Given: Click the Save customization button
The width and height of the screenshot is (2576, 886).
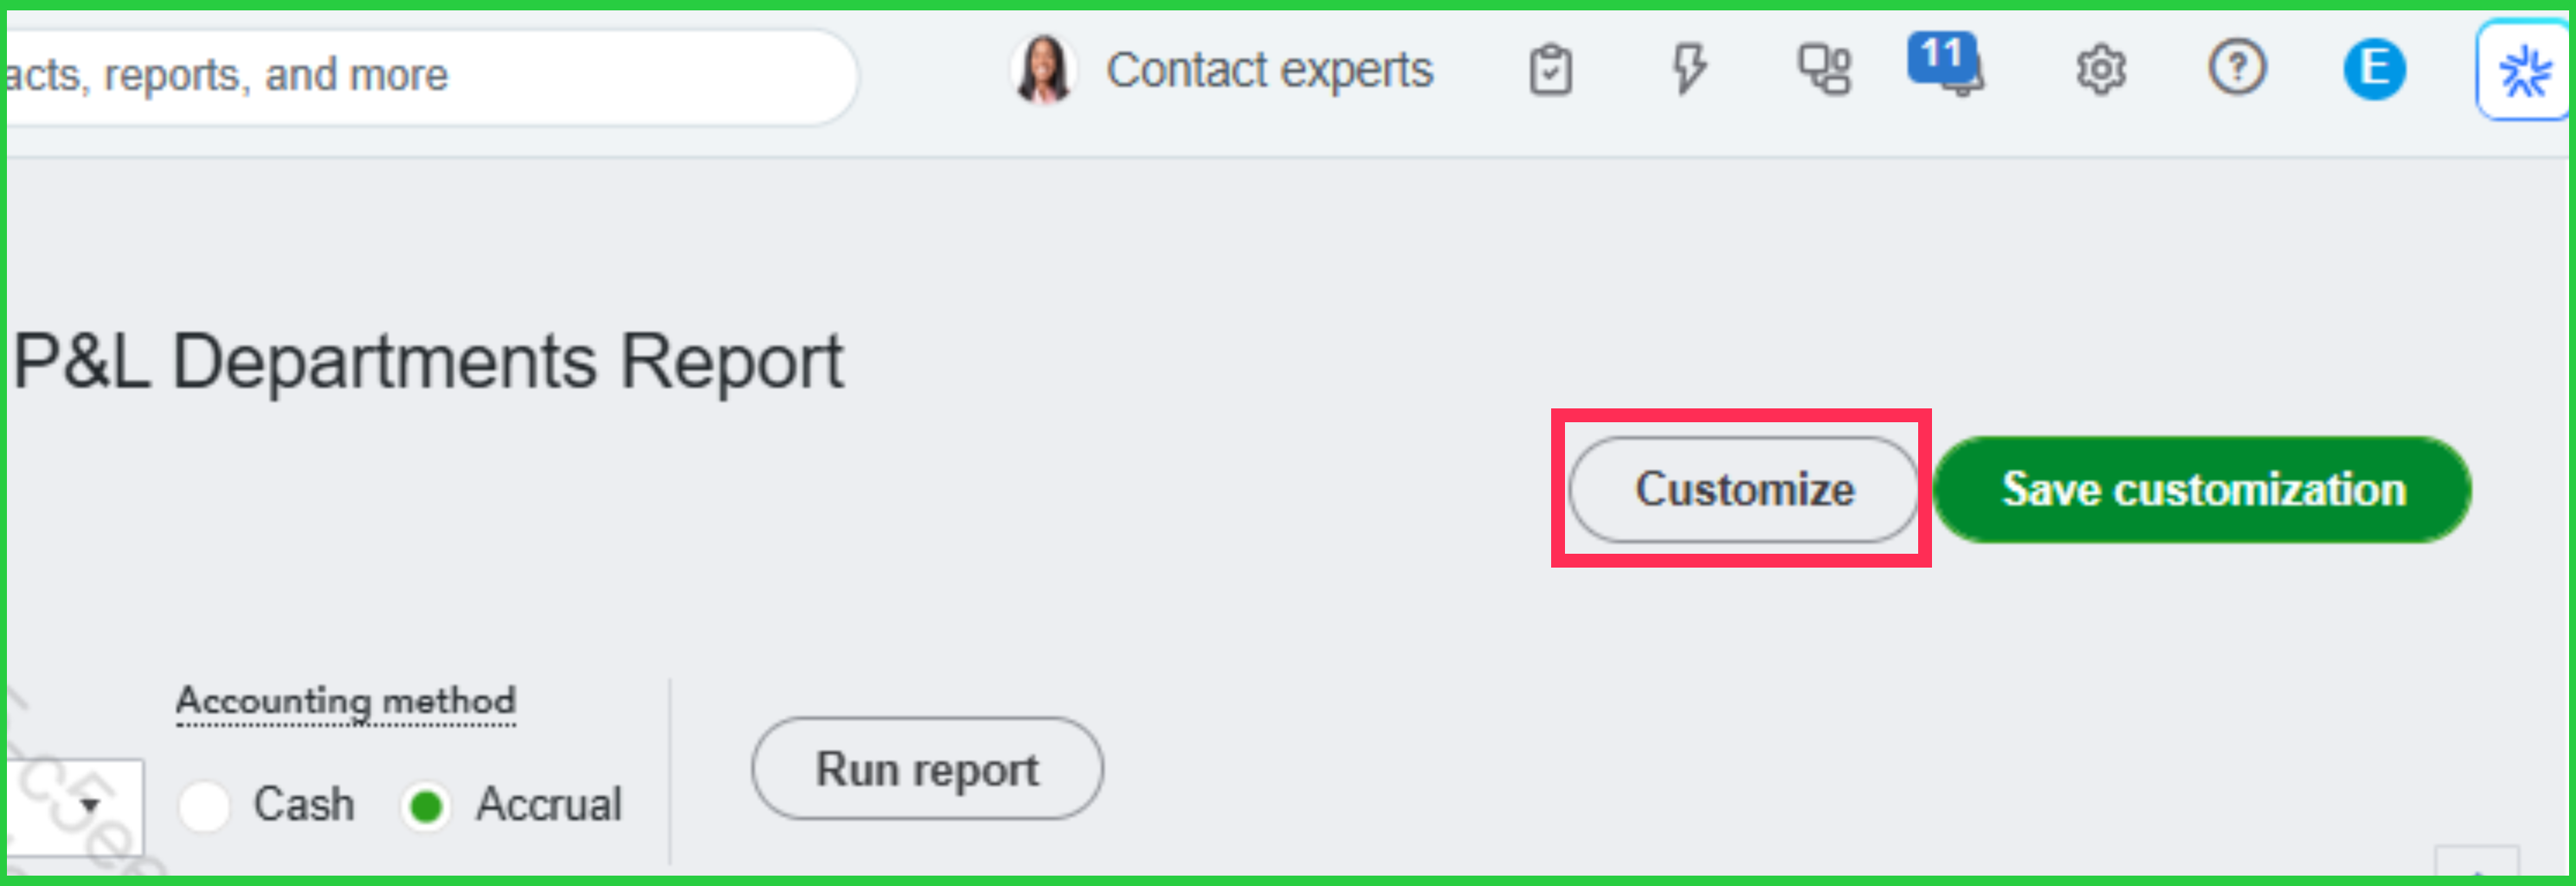Looking at the screenshot, I should tap(2203, 490).
